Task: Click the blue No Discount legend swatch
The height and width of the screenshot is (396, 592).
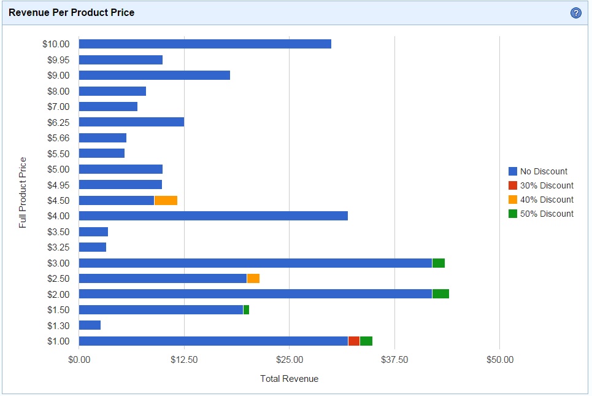Action: (x=513, y=171)
